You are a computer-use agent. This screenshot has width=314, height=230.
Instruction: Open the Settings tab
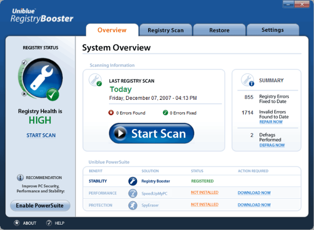coord(273,30)
